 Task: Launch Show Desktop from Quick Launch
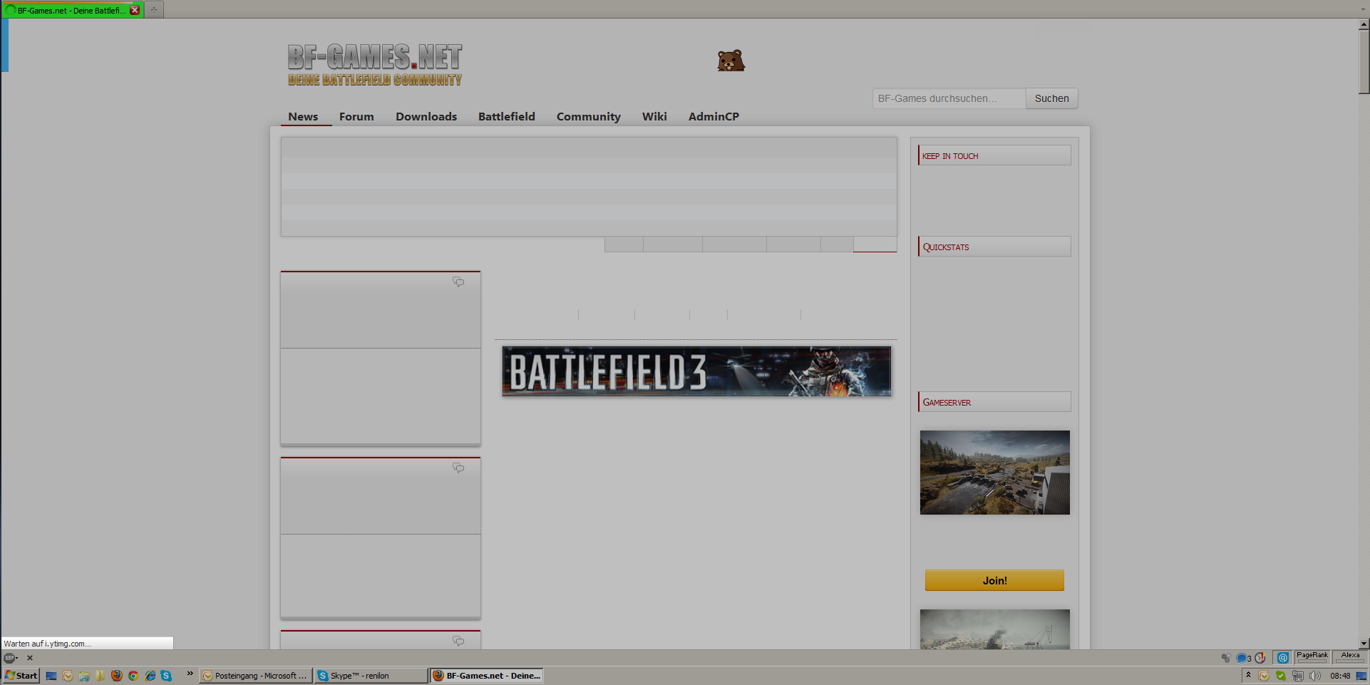click(x=51, y=676)
